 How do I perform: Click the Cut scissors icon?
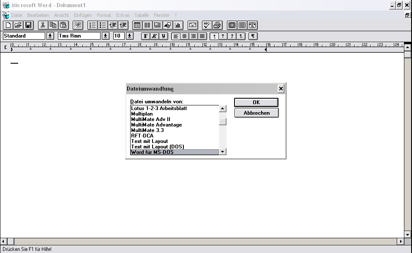pyautogui.click(x=43, y=25)
